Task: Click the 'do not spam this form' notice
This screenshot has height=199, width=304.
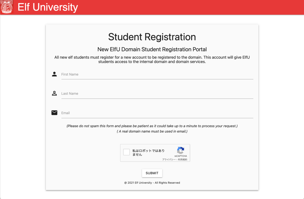Action: point(152,126)
